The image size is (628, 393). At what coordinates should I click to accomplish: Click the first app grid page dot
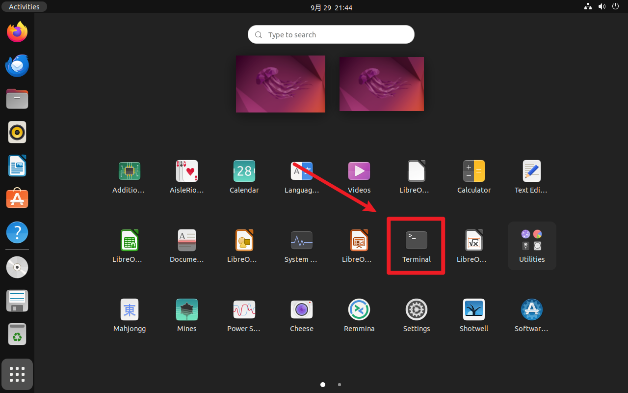tap(323, 385)
